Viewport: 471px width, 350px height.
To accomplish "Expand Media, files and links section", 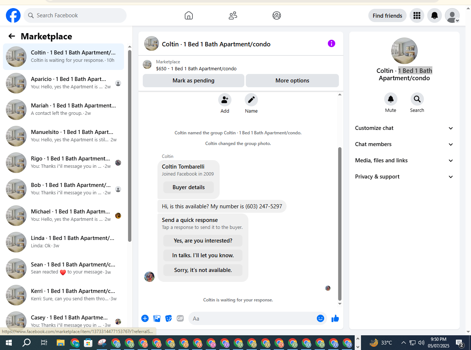I will coord(404,160).
